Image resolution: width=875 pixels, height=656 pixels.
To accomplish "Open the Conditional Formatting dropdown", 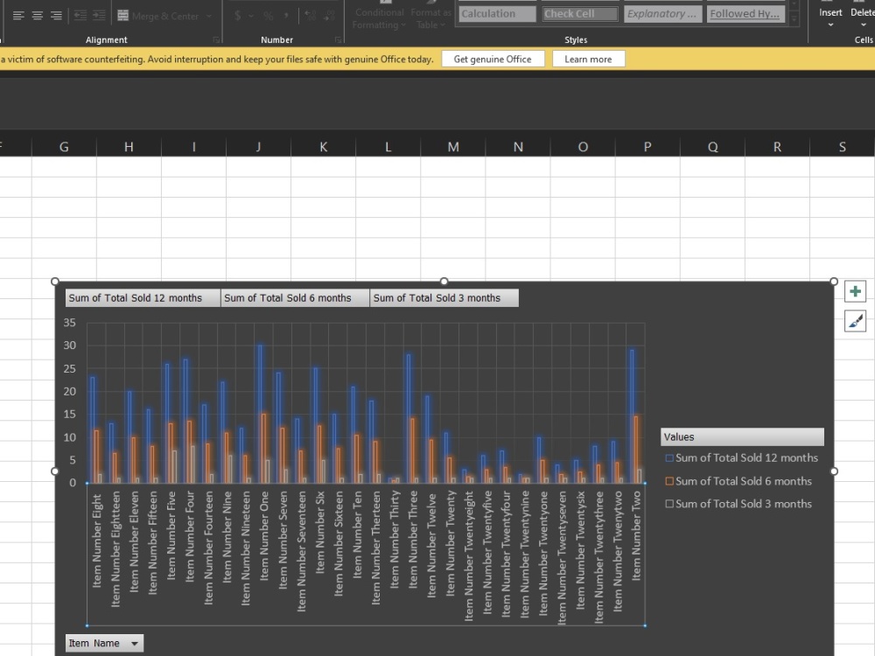I will (x=380, y=18).
